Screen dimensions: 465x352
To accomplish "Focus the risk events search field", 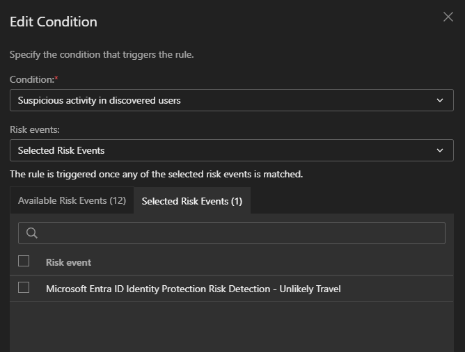I will 240,233.
